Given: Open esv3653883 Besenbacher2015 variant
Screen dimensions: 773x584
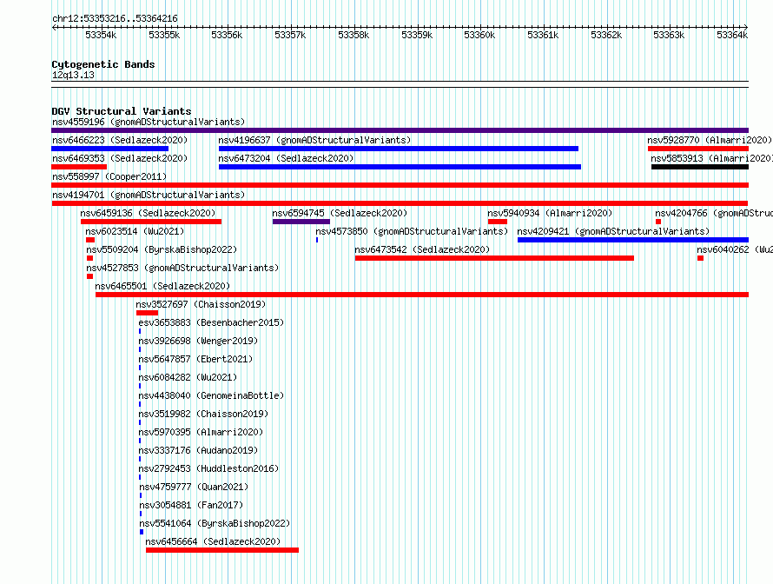Looking at the screenshot, I should 211,322.
